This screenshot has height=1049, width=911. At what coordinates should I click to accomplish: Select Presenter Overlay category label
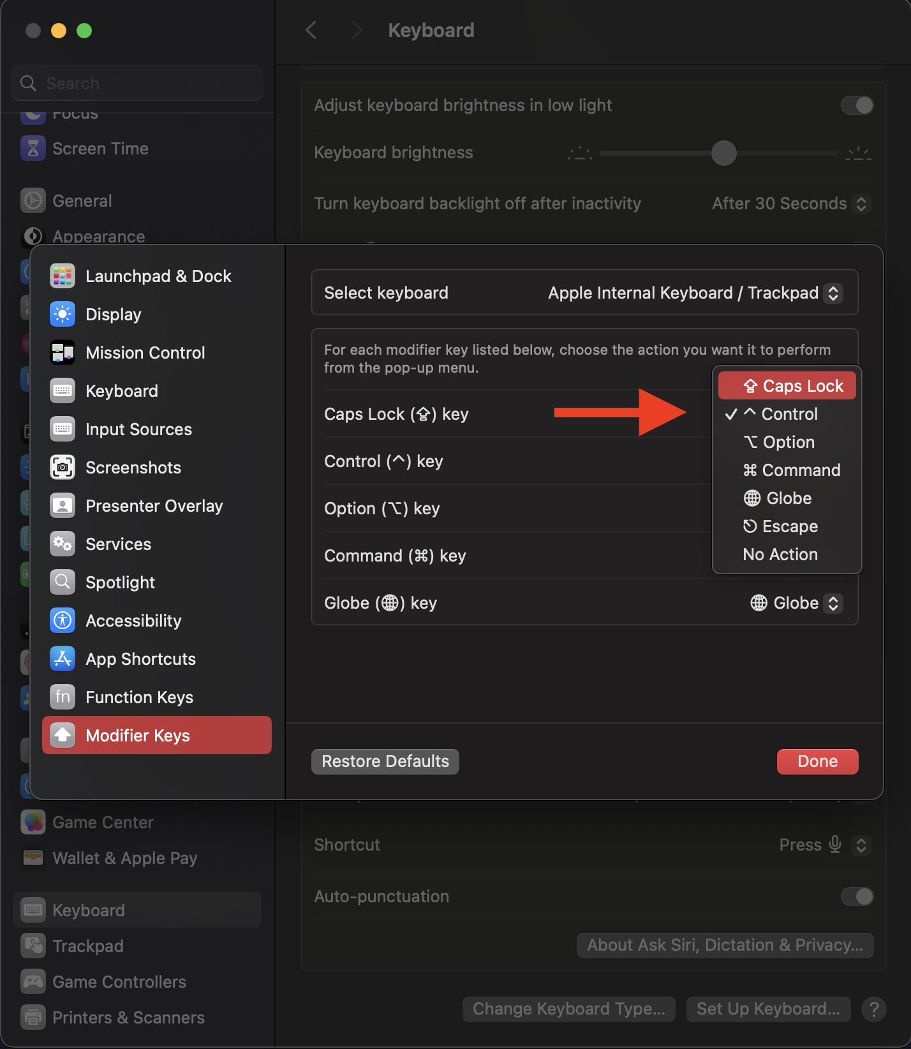[154, 506]
